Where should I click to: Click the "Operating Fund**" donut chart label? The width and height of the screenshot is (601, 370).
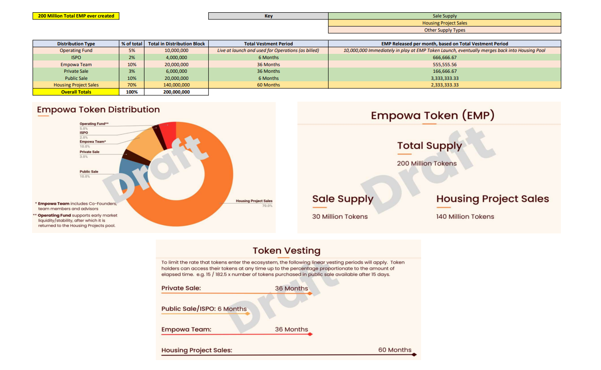pos(94,124)
